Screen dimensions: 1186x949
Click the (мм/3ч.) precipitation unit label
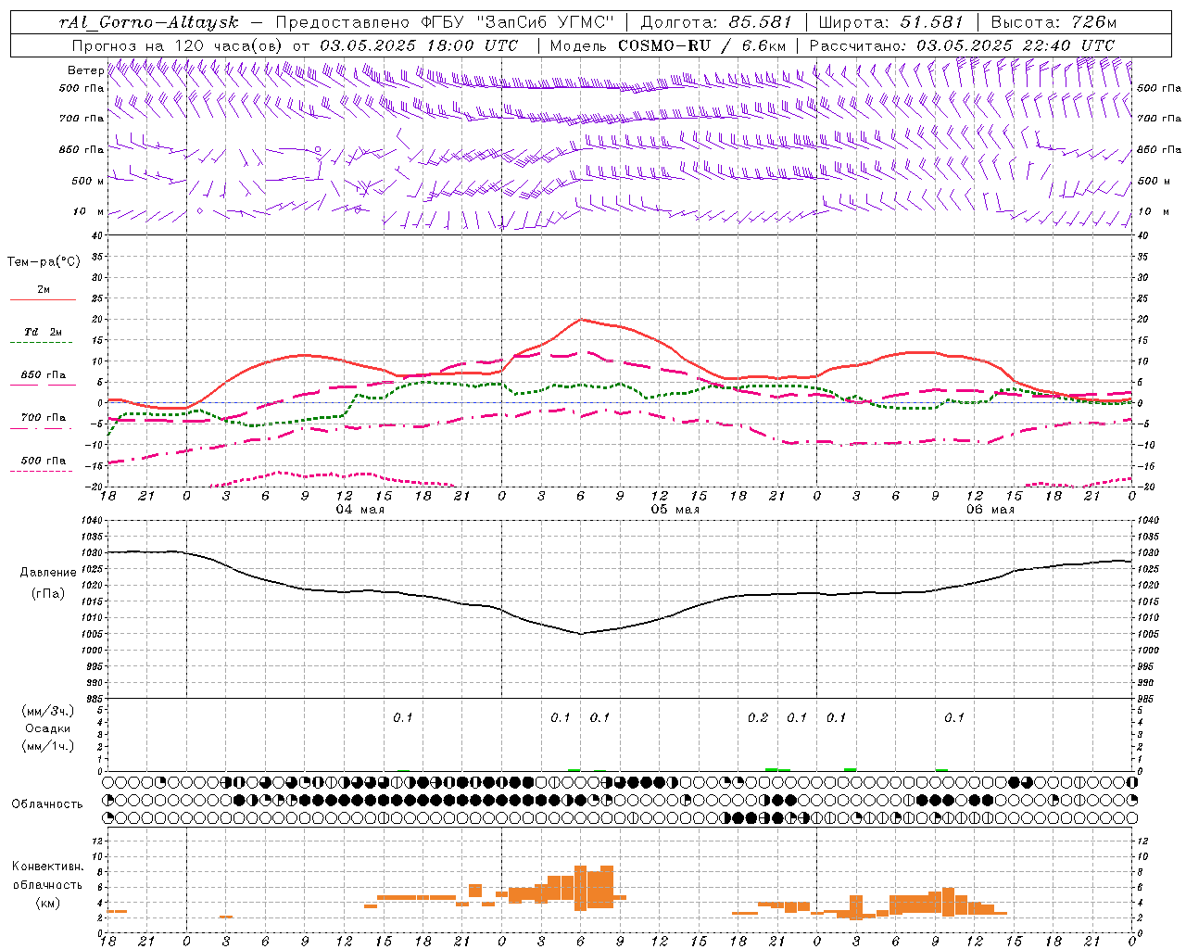pos(48,711)
